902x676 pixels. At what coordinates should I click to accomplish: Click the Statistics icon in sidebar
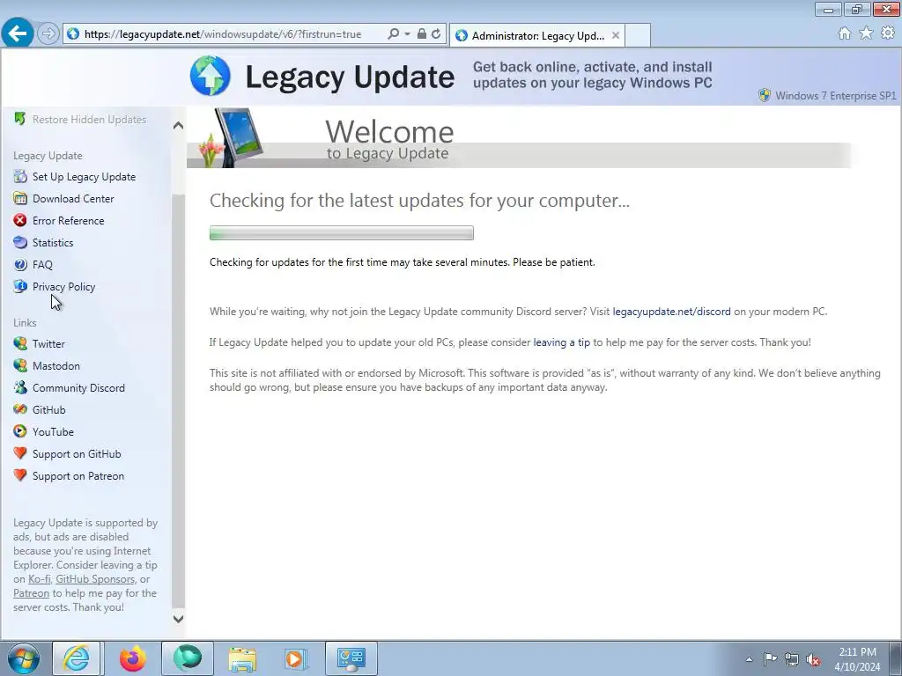click(x=20, y=242)
